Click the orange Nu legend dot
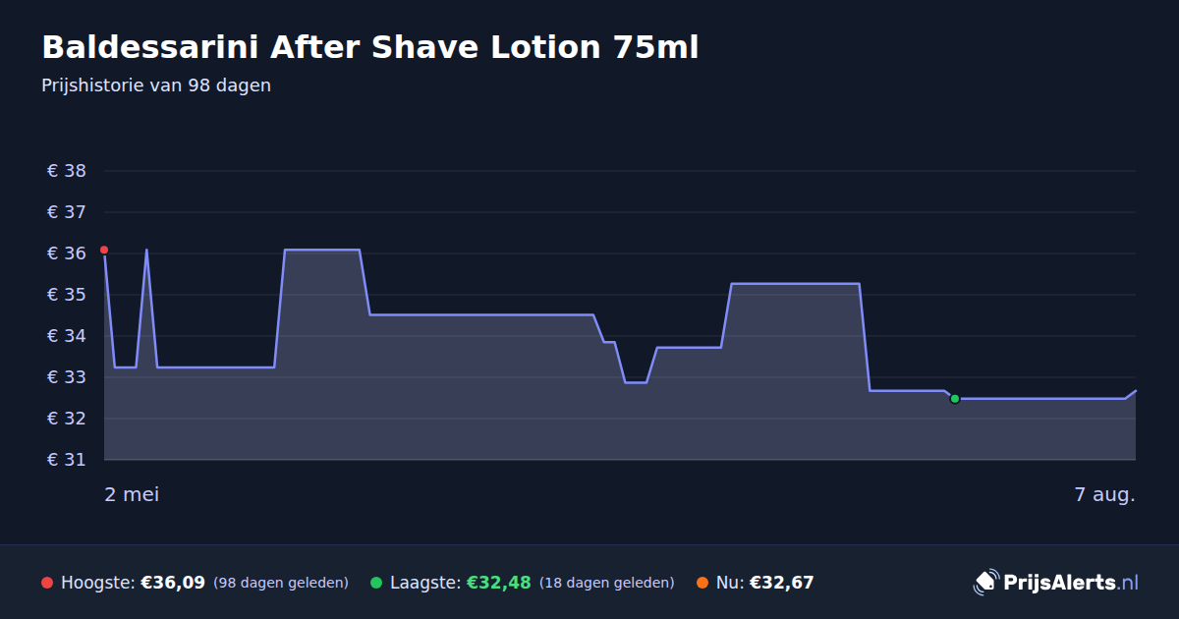Viewport: 1179px width, 619px height. pos(702,583)
